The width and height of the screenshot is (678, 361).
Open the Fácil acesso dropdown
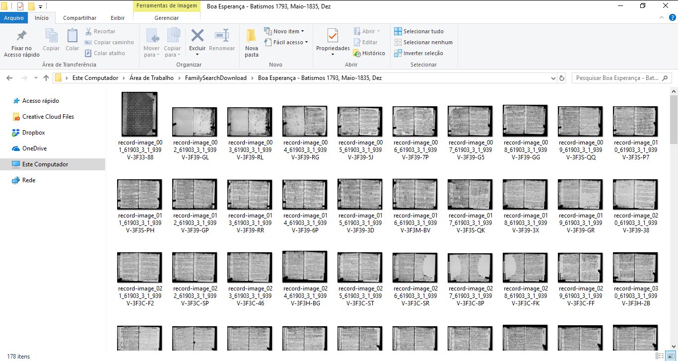click(286, 42)
